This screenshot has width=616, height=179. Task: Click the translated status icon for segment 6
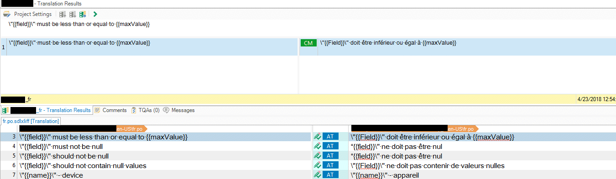(x=317, y=166)
